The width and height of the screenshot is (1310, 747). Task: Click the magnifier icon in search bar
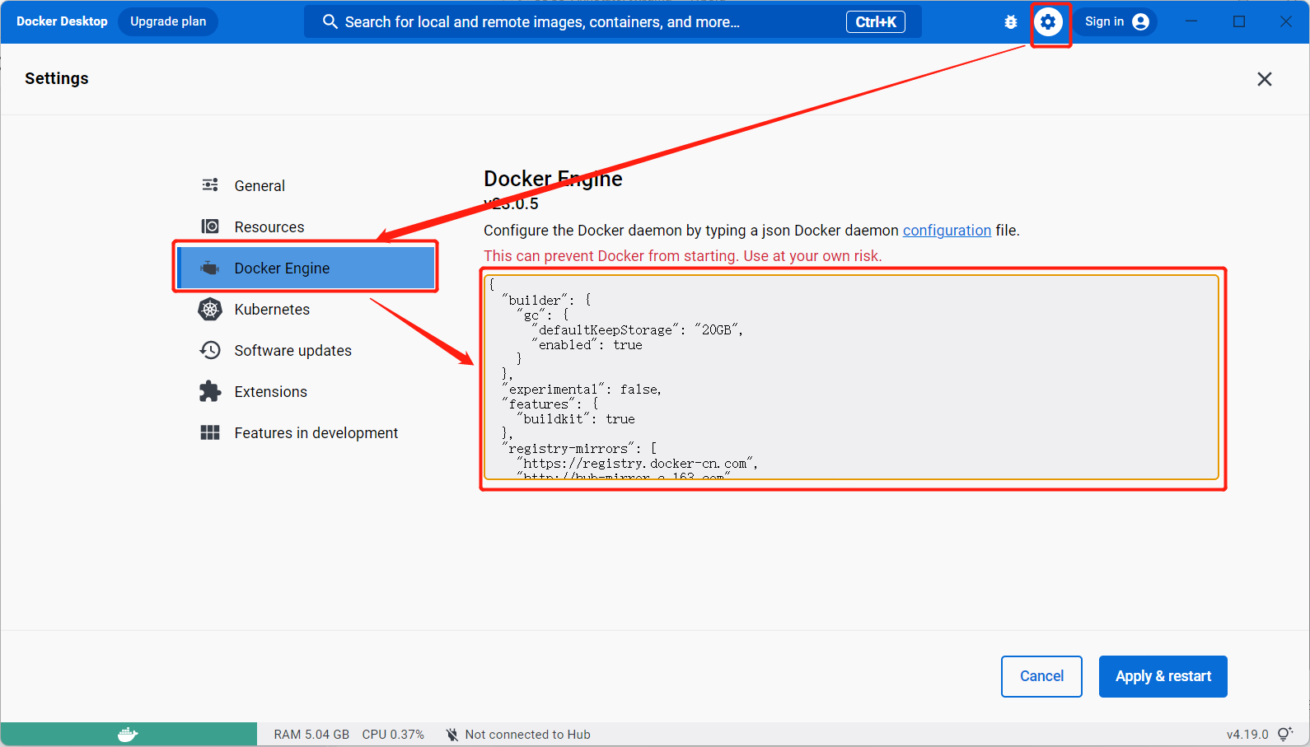(330, 21)
